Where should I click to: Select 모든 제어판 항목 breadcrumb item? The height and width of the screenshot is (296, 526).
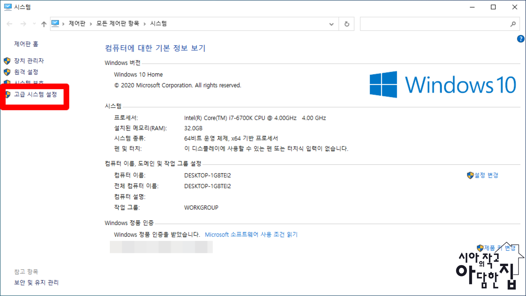tap(118, 24)
